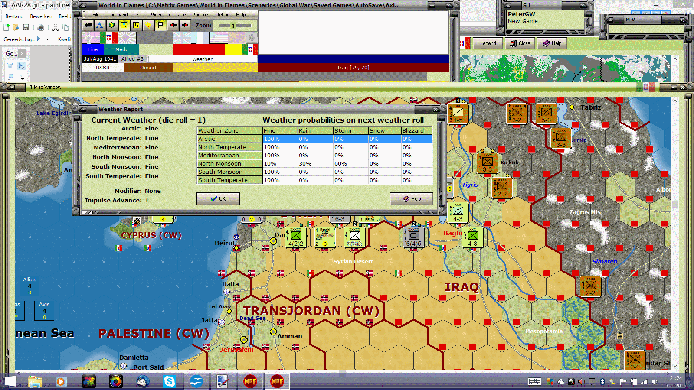
Task: Toggle the yellow unit stack toolbar button
Action: point(136,25)
